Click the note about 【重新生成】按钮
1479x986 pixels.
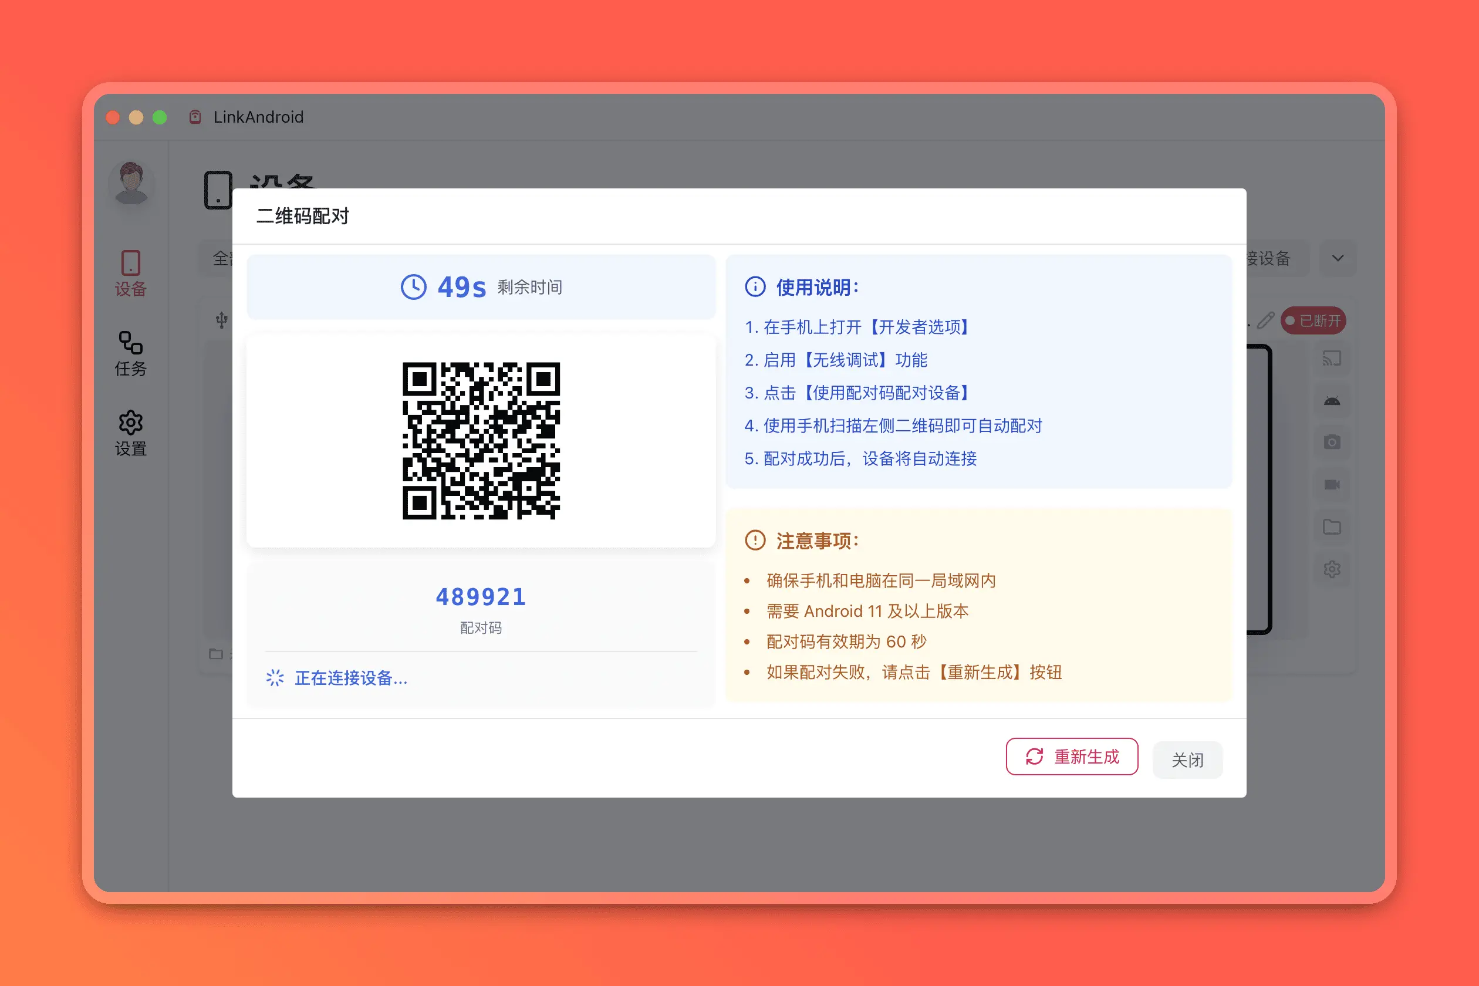tap(914, 672)
